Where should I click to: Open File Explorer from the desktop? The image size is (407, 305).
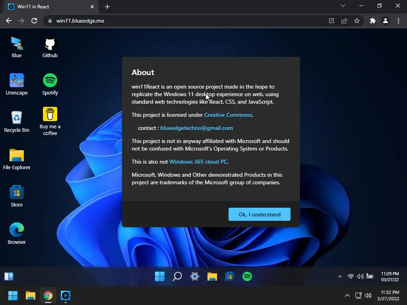click(x=17, y=159)
